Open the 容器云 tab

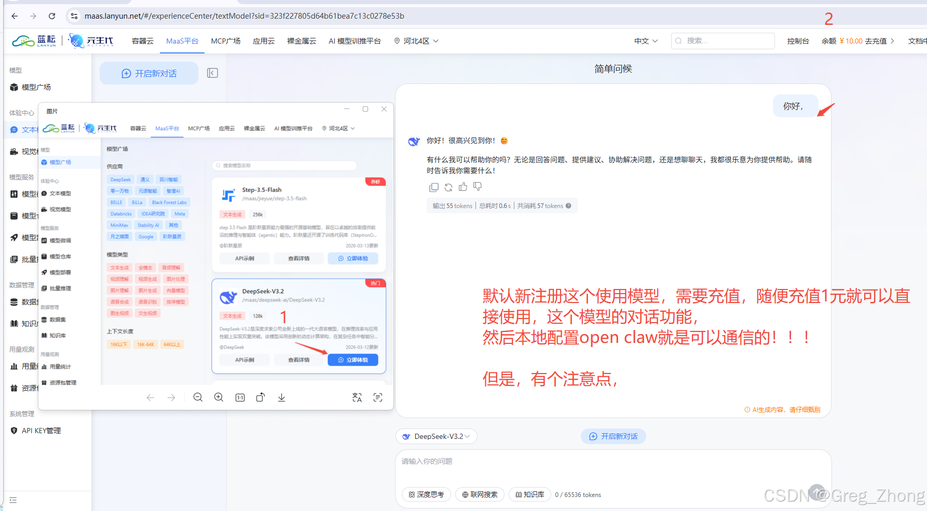(x=143, y=41)
